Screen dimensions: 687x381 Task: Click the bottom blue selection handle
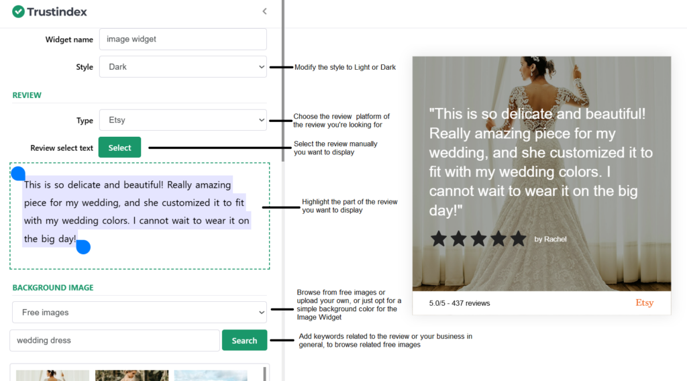tap(83, 248)
